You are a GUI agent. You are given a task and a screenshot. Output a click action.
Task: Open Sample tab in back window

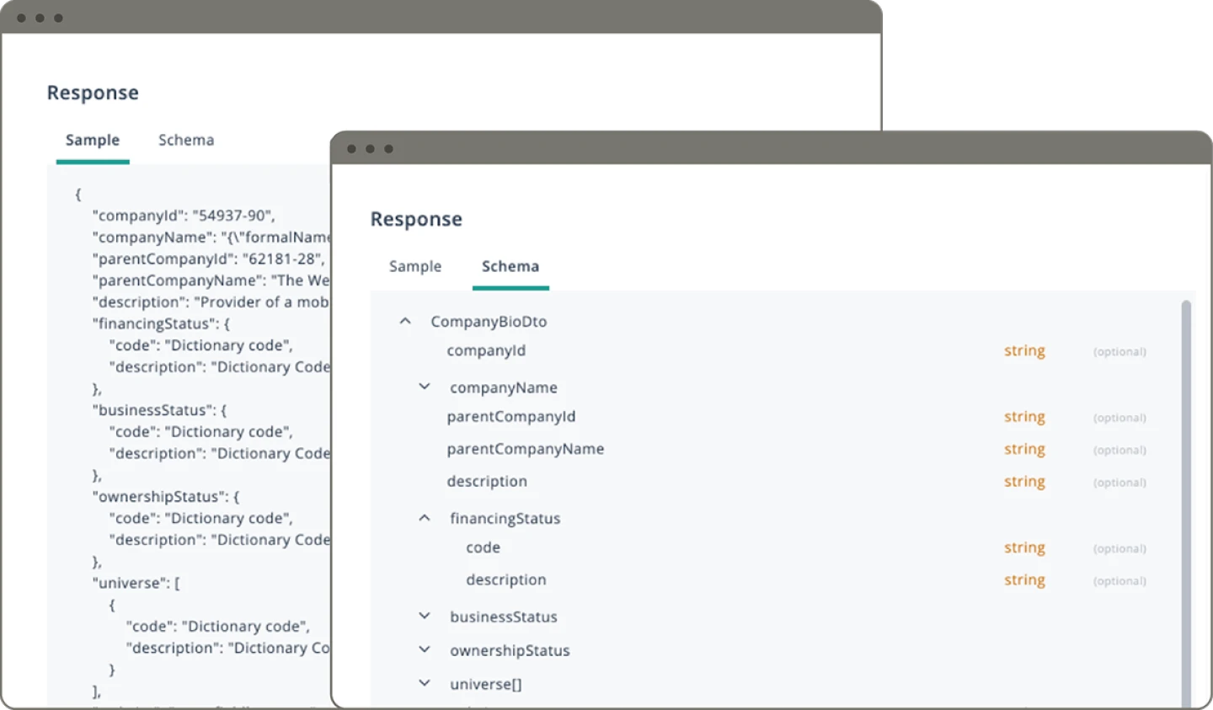(x=93, y=140)
